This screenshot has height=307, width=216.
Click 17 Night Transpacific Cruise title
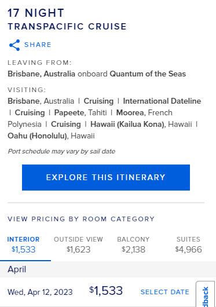click(x=67, y=19)
